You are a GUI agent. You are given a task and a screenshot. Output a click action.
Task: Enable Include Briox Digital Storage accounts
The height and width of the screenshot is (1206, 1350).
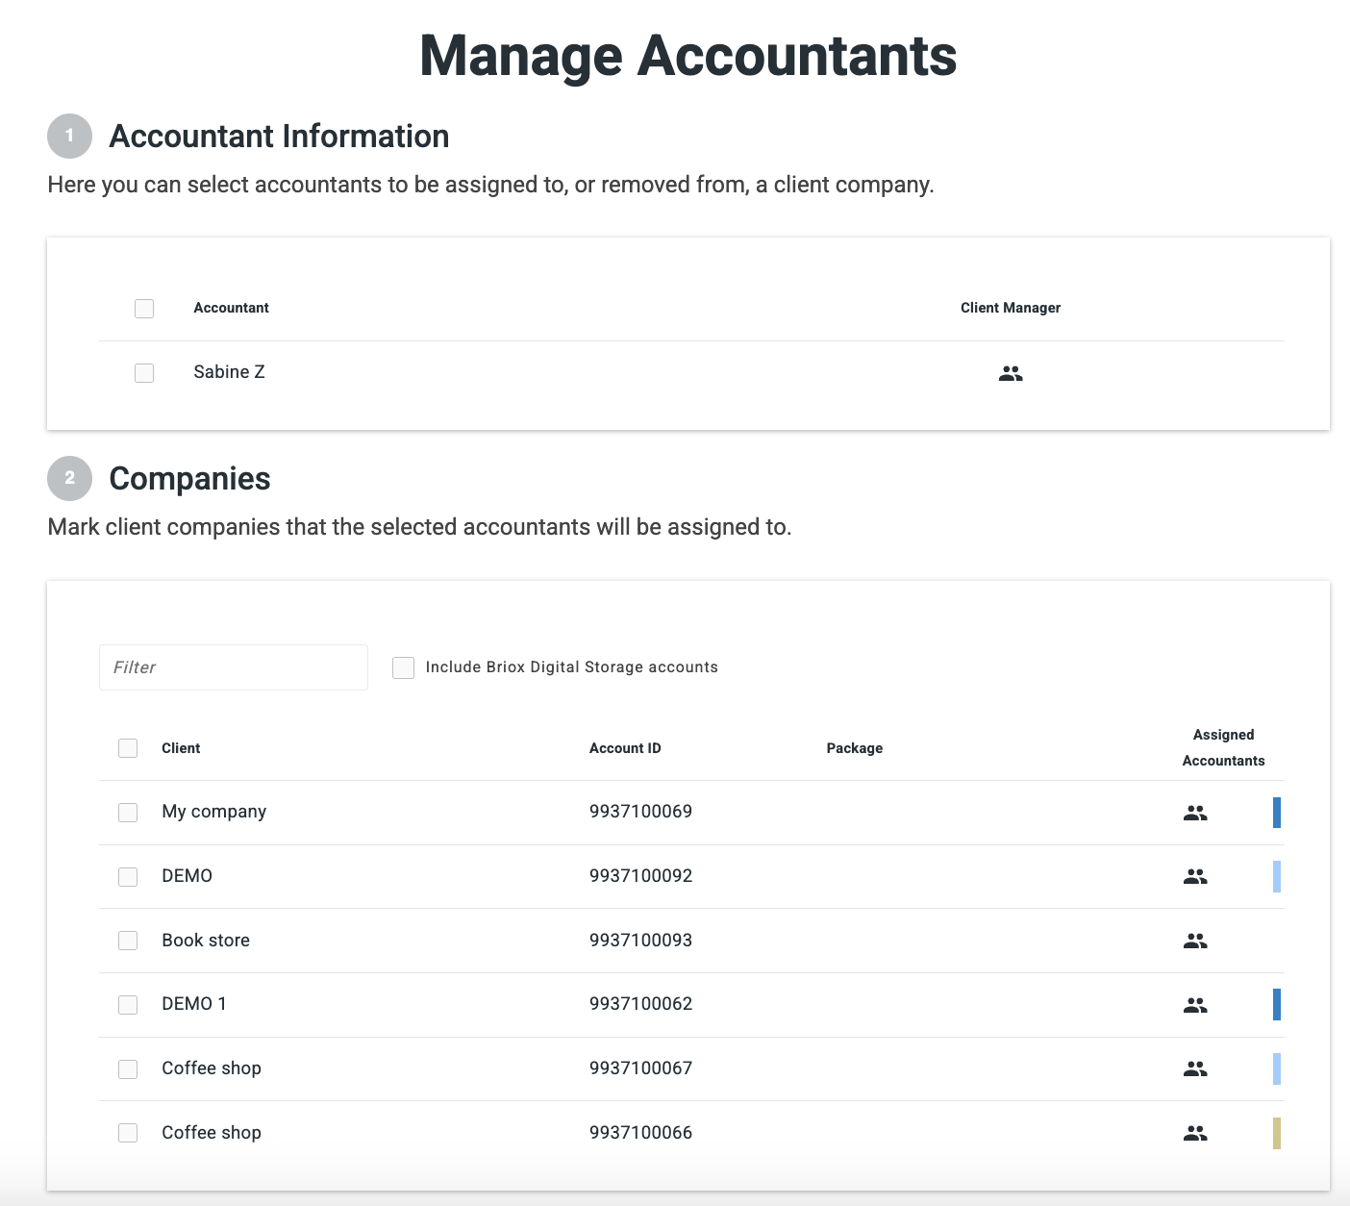tap(404, 667)
